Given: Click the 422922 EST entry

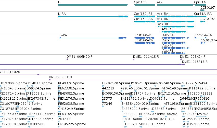Looking at the screenshot, I should [129, 114].
